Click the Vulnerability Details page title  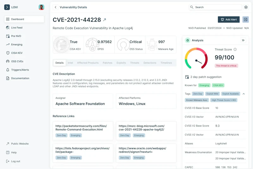point(73,7)
